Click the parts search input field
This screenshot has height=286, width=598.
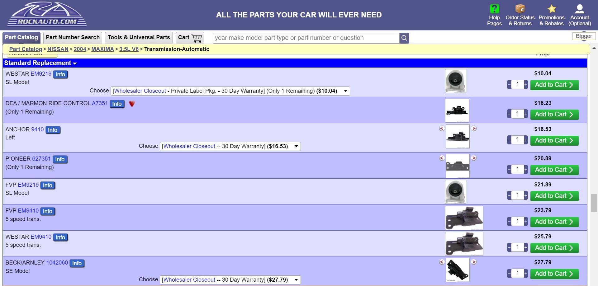(306, 38)
